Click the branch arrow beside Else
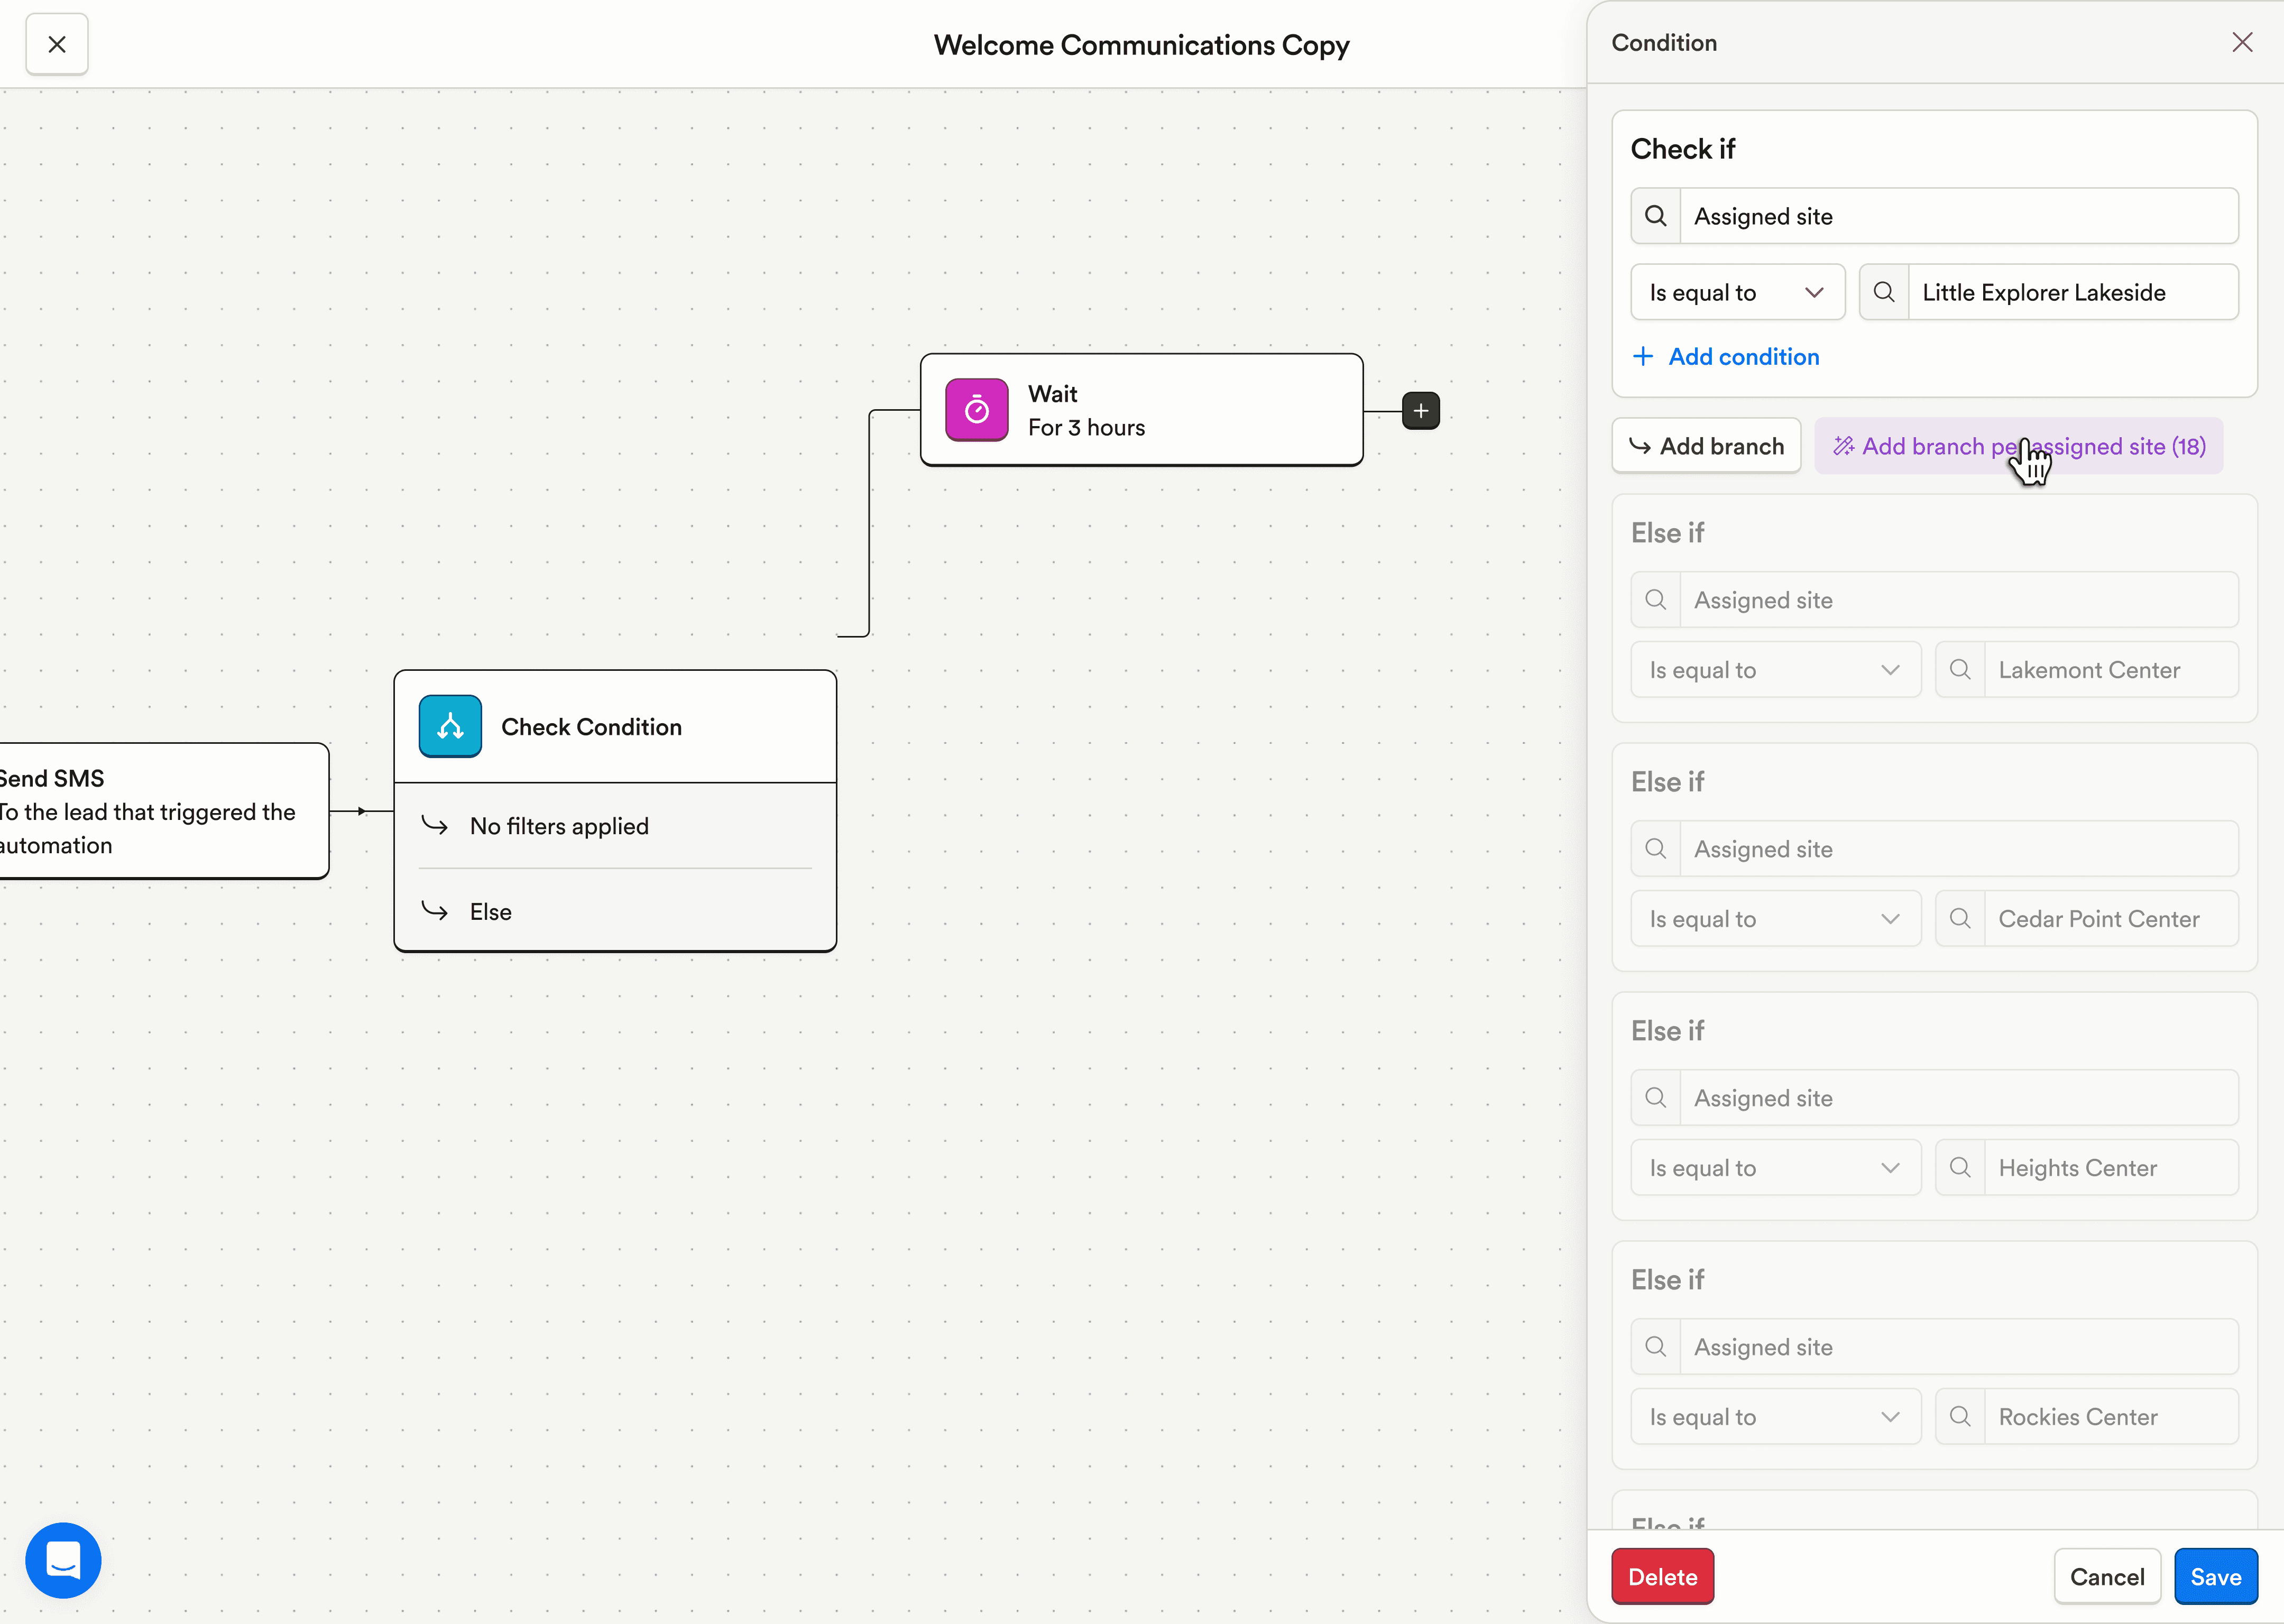Image resolution: width=2284 pixels, height=1624 pixels. click(x=435, y=911)
